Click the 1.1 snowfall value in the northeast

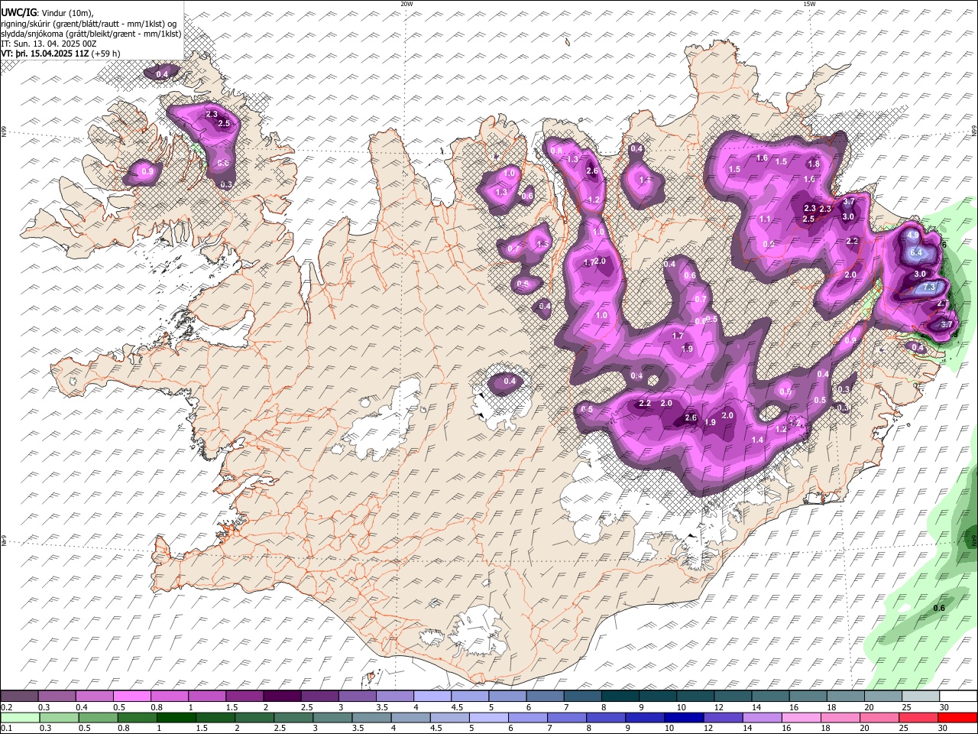[x=765, y=219]
